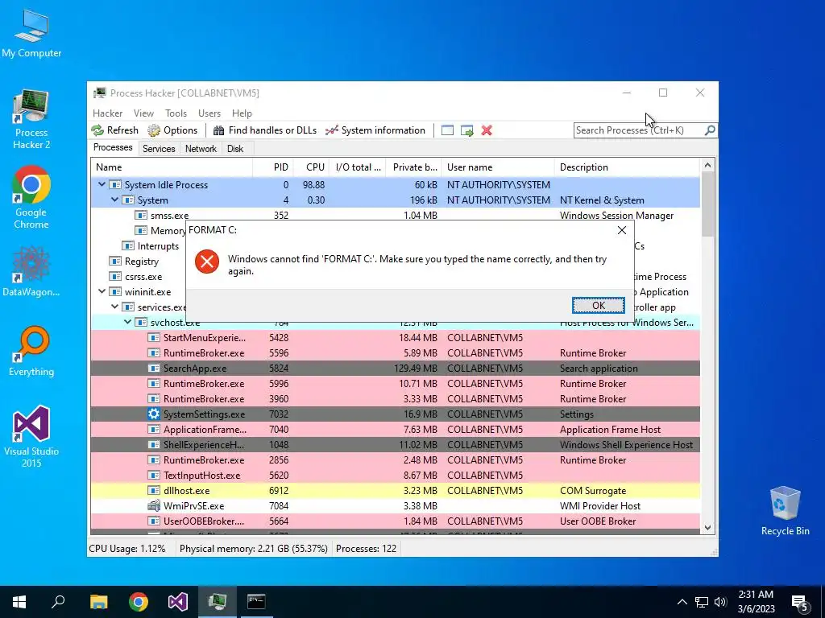The image size is (825, 618).
Task: Sort by the User name column header
Action: click(498, 167)
